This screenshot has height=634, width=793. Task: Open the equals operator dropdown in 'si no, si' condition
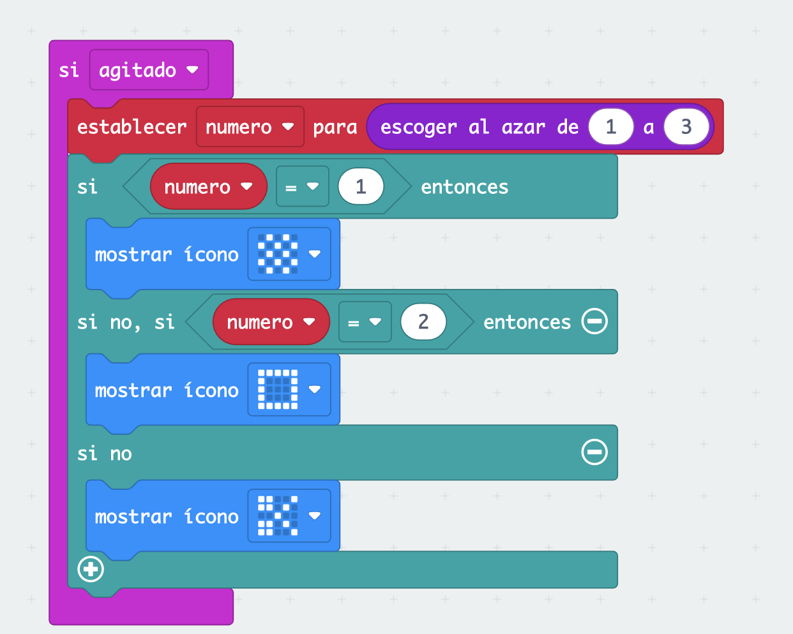point(365,321)
